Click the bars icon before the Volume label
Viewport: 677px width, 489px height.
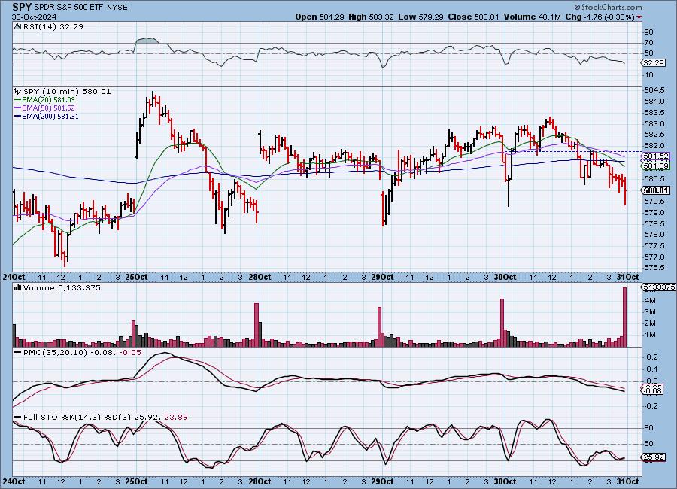coord(18,287)
